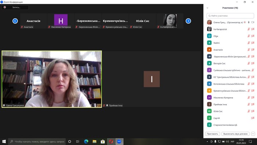Click Анастасія muted microphone icon in list
257x145 pixels.
(x=249, y=50)
